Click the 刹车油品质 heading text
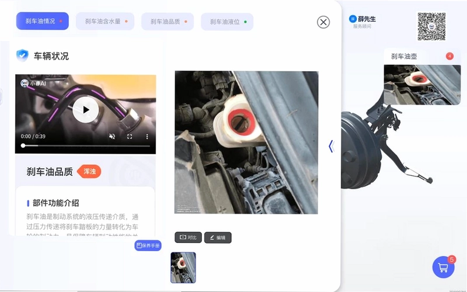This screenshot has height=292, width=467. [50, 172]
